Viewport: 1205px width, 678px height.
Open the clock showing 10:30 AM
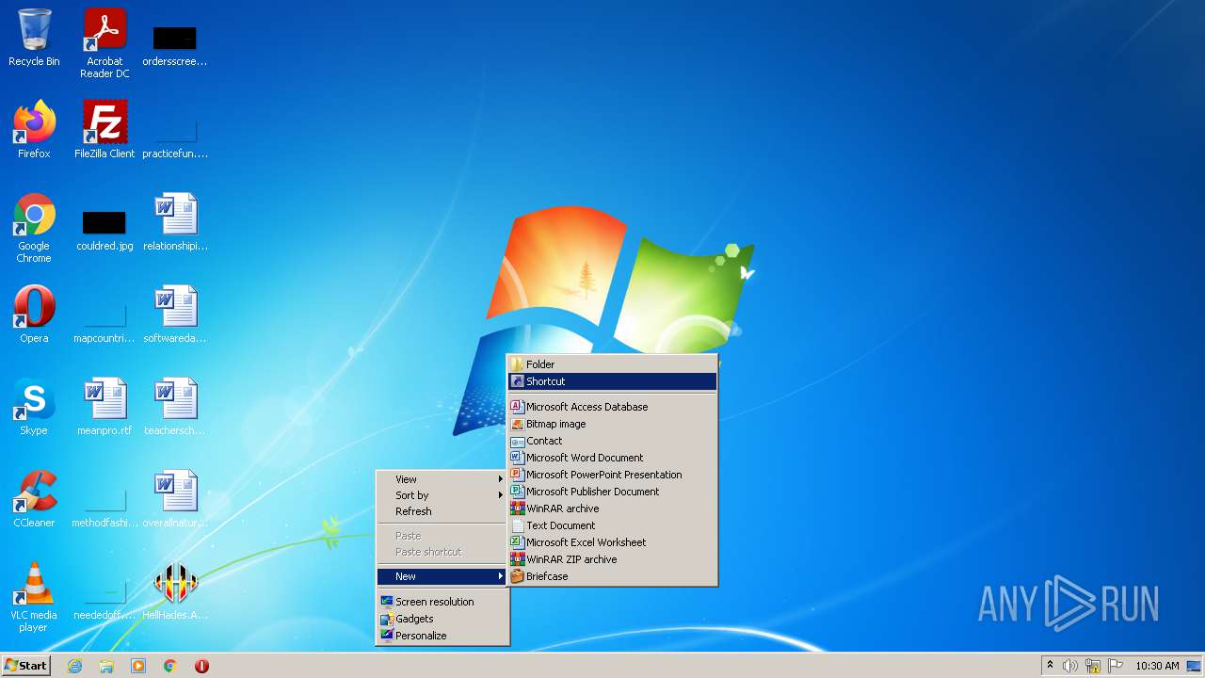click(x=1157, y=666)
